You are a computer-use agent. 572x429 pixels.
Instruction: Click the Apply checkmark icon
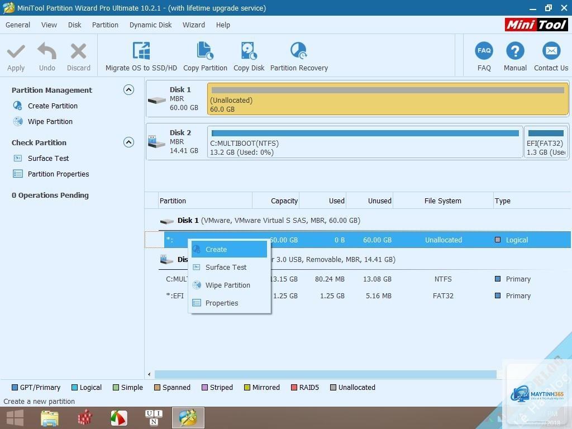[x=16, y=51]
